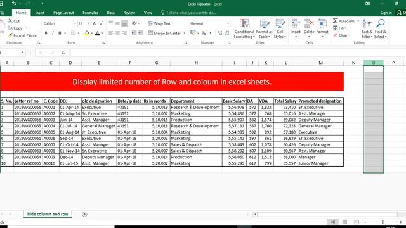Align text left
This screenshot has height=228, width=406.
tap(110, 33)
